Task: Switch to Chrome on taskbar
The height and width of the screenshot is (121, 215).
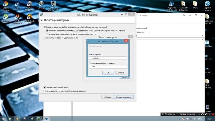Action: 17,119
